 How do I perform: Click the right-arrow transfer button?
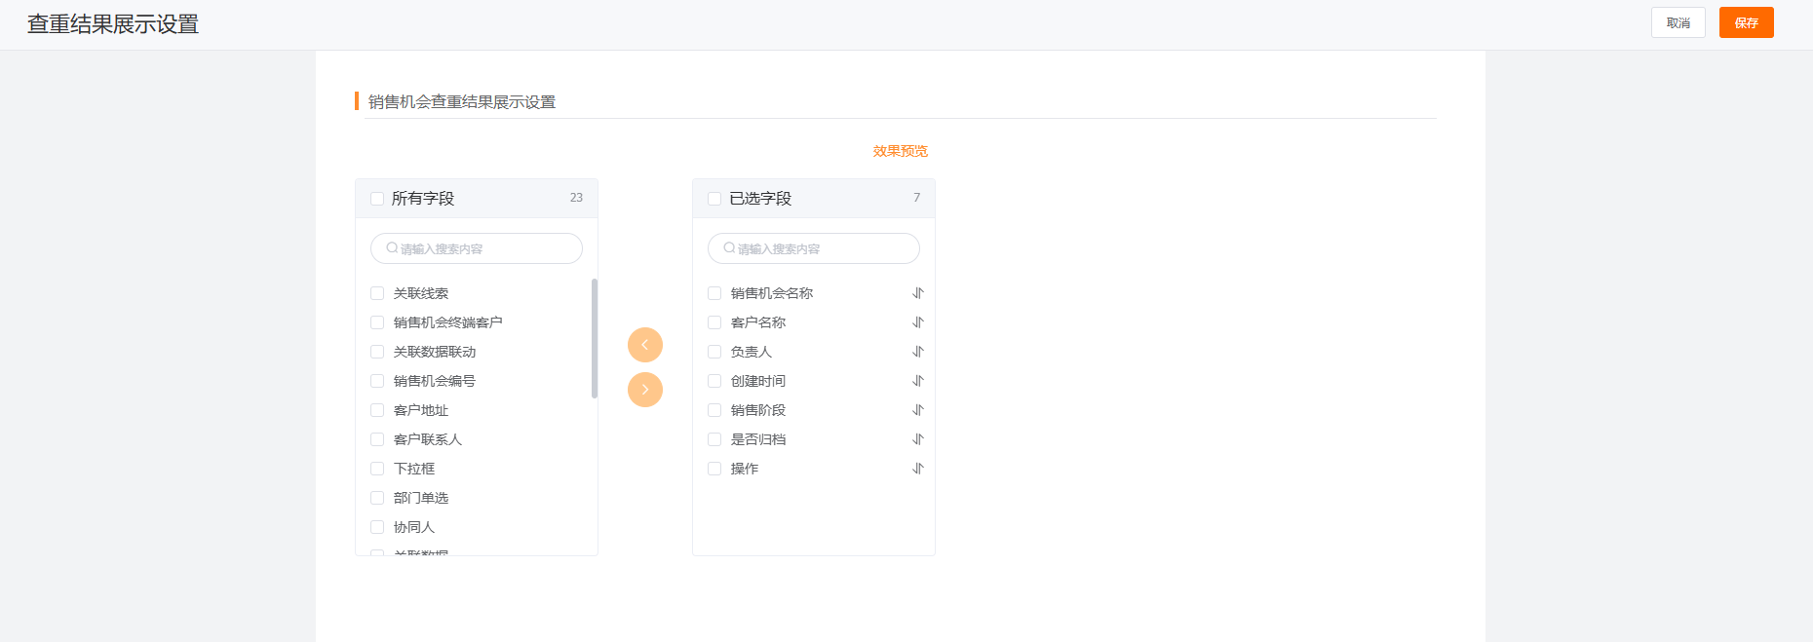[645, 390]
